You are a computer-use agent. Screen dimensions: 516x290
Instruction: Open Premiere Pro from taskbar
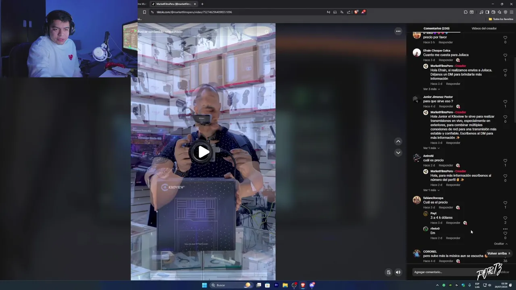[276, 285]
